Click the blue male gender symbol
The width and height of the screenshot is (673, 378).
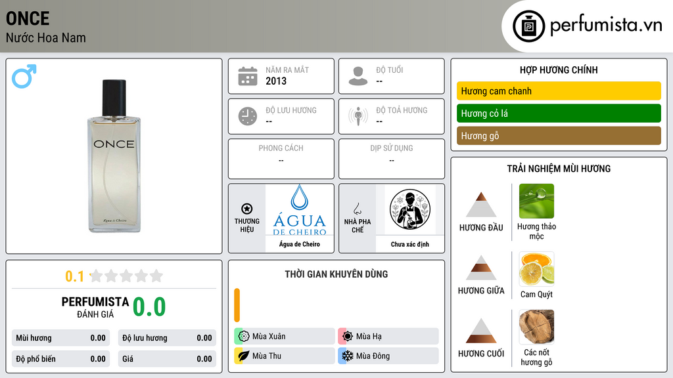pos(24,76)
